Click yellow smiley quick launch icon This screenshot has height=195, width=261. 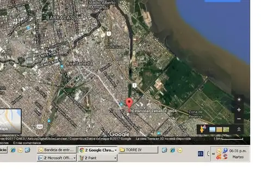pos(20,150)
